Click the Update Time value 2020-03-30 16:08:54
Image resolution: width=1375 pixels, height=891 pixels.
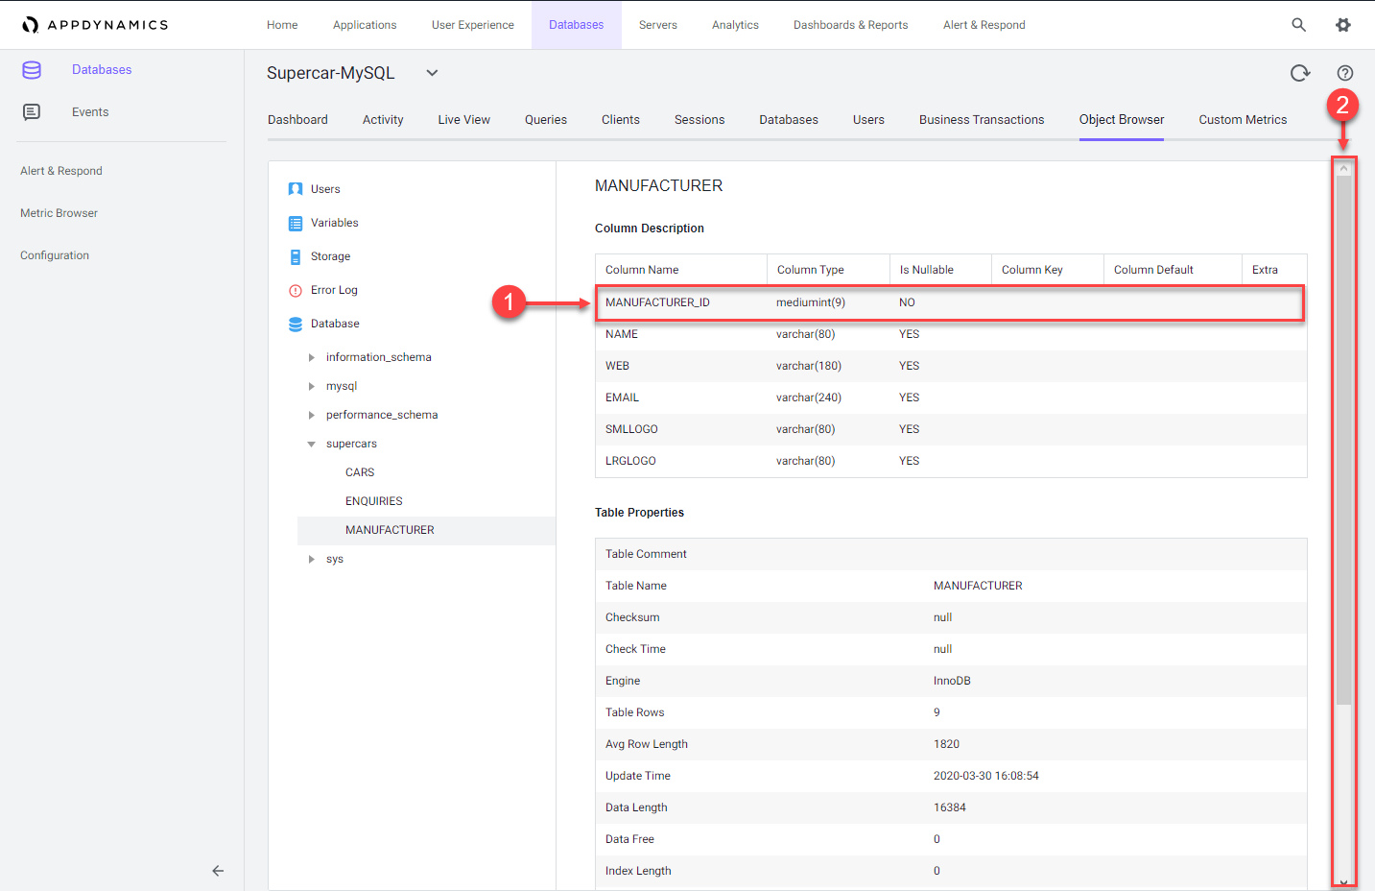[986, 776]
